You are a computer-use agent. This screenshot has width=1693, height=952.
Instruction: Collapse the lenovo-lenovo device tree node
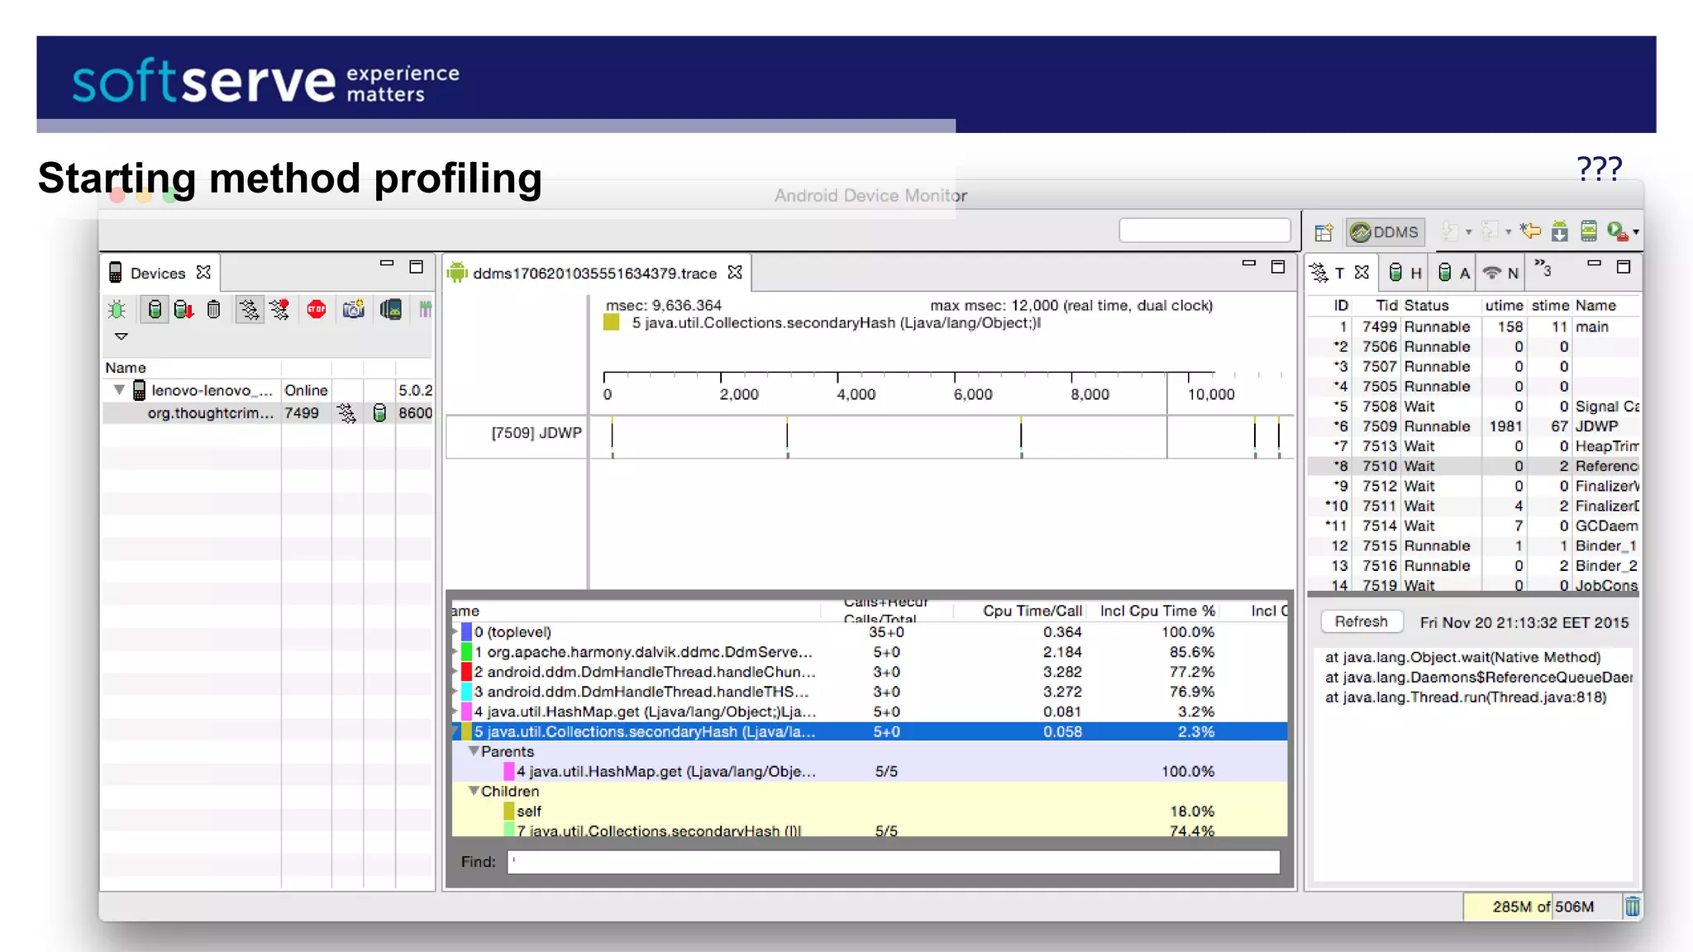[x=119, y=389]
